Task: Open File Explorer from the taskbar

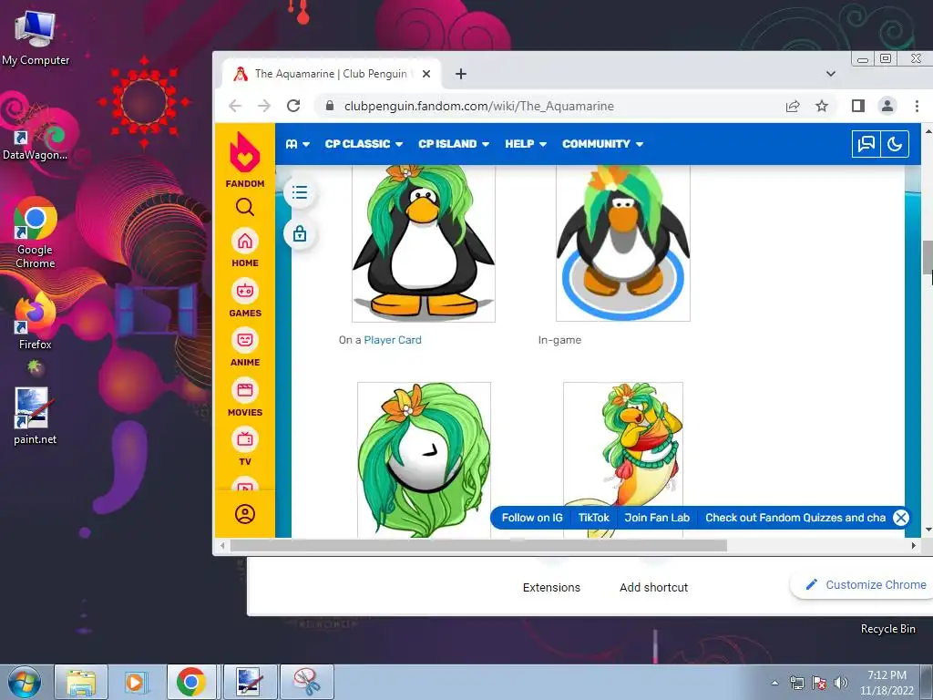Action: tap(81, 682)
